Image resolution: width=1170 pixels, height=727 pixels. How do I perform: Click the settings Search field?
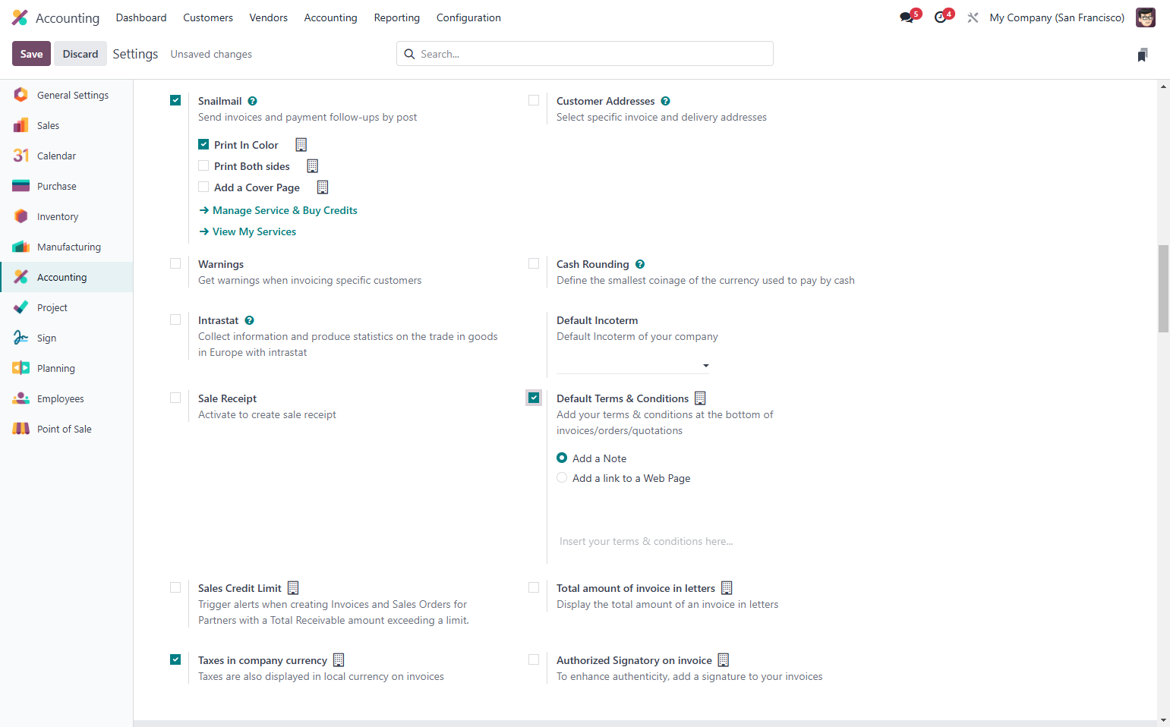point(585,54)
